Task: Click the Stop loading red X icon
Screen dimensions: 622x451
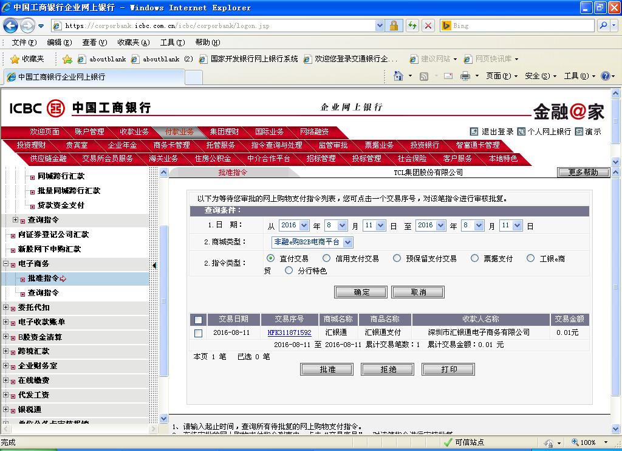Action: point(428,26)
